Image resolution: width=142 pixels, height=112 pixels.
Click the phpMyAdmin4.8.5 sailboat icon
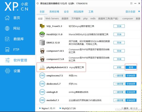[x=42, y=67]
